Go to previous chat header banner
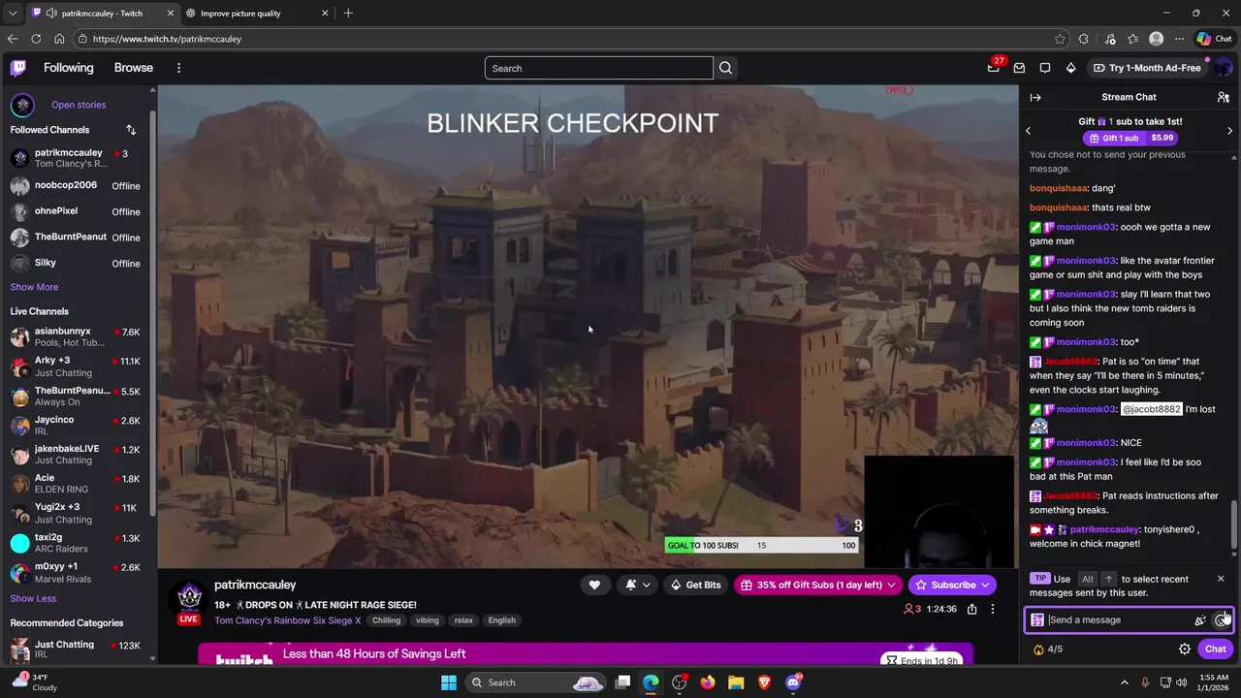The image size is (1241, 698). tap(1028, 130)
